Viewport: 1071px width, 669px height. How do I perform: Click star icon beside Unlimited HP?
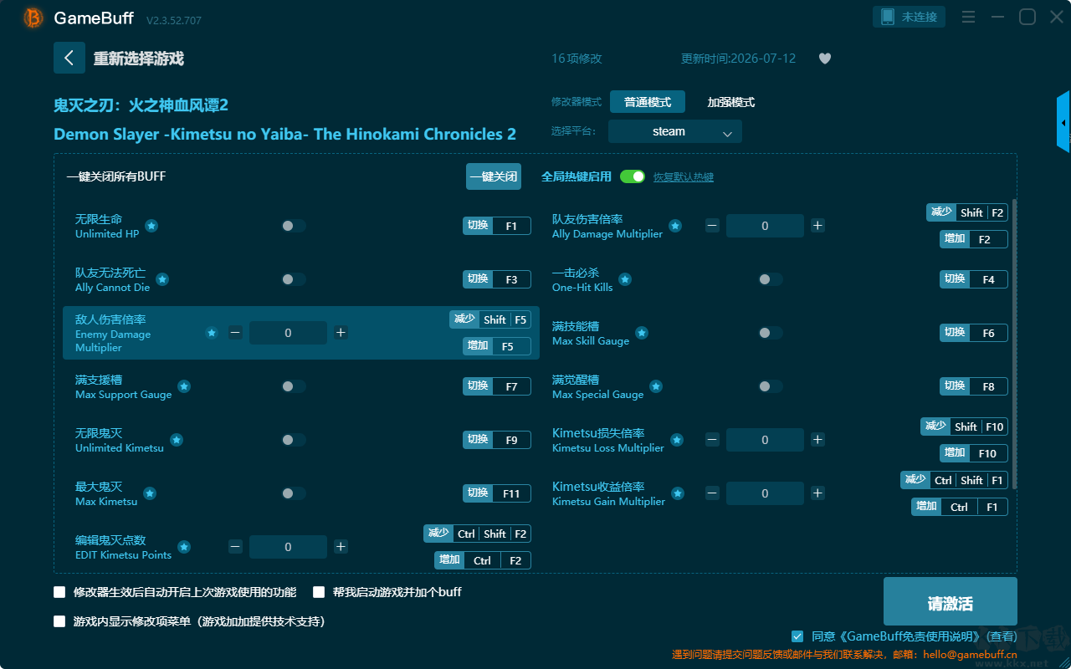[x=151, y=226]
